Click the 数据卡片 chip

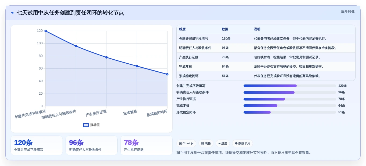pos(242,144)
